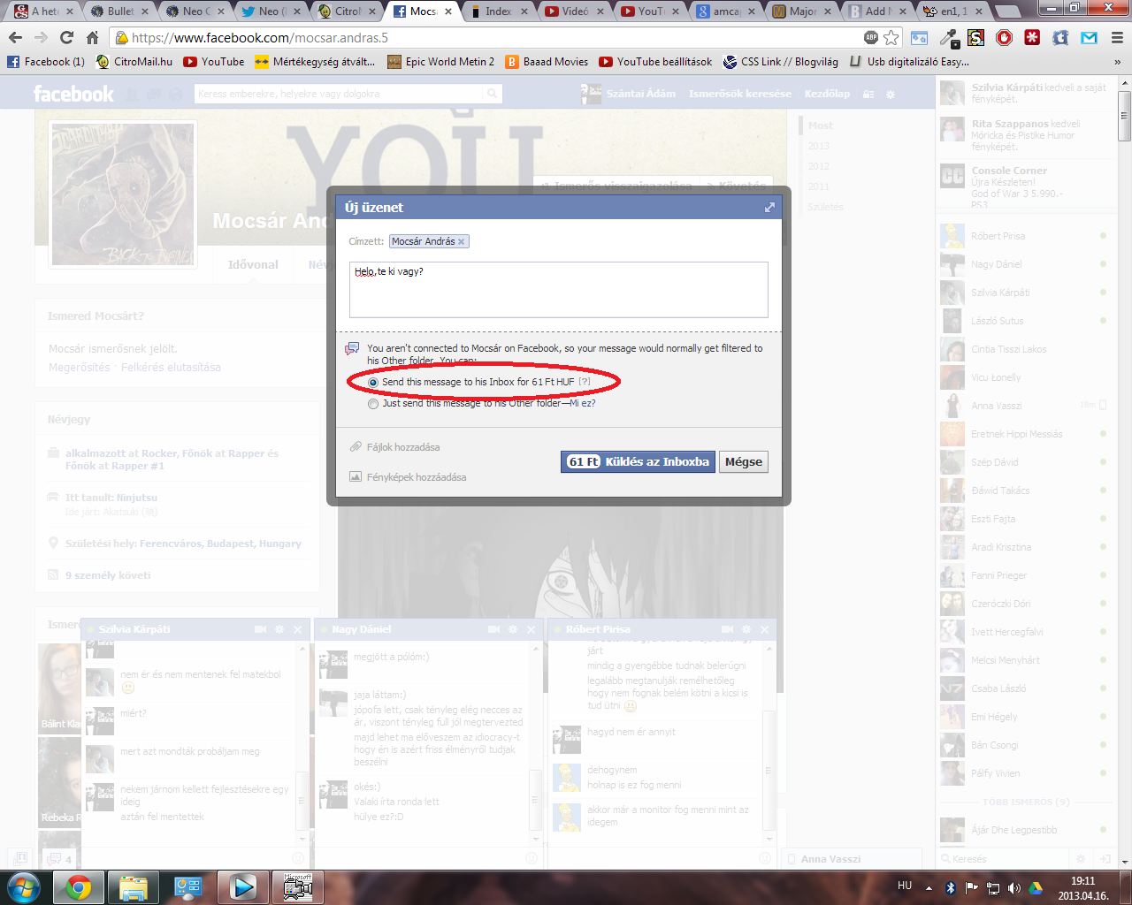Viewport: 1132px width, 905px height.
Task: Switch to the Major browser tab
Action: click(x=802, y=11)
